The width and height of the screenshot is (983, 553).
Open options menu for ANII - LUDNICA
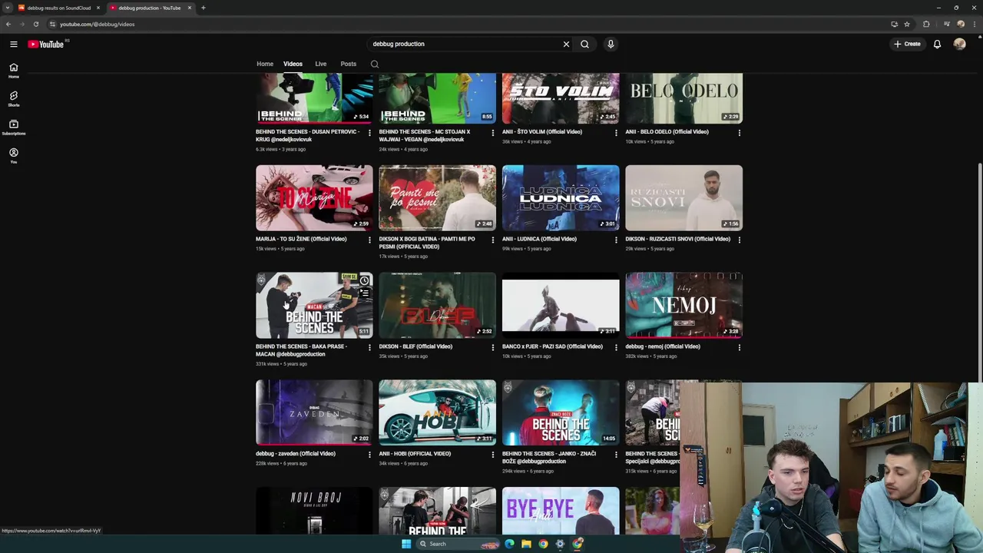[x=616, y=240]
